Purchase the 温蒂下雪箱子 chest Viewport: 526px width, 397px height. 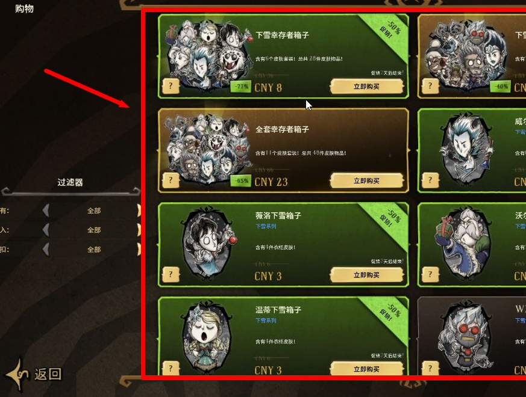(x=367, y=369)
